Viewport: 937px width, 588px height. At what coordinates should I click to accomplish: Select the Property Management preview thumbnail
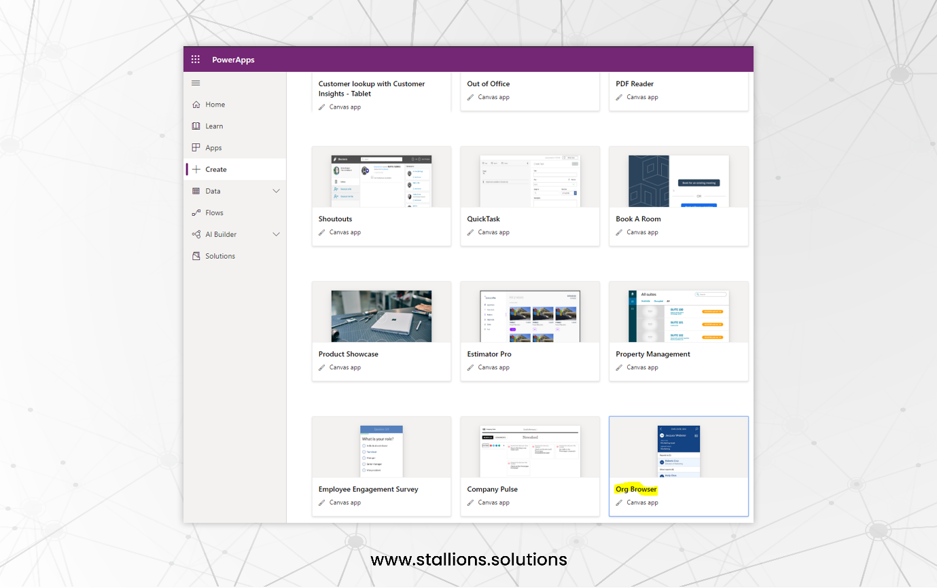point(679,316)
